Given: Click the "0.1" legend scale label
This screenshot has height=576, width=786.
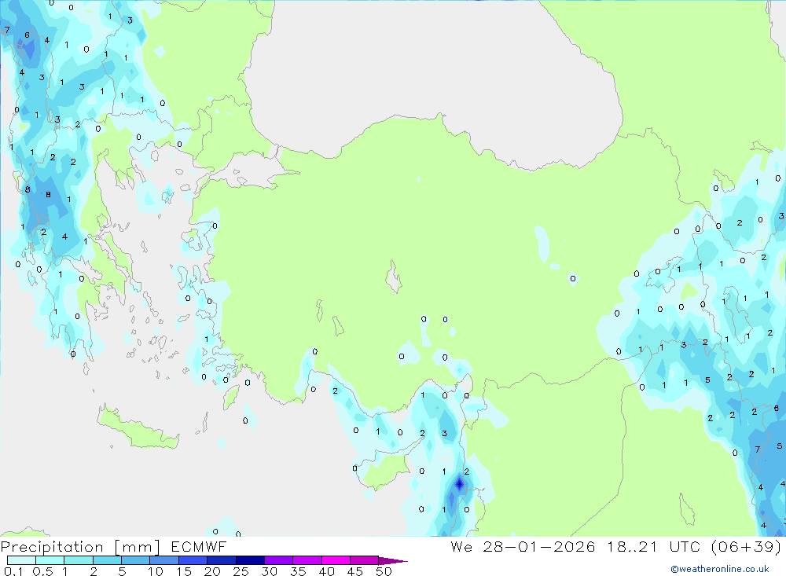Looking at the screenshot, I should (13, 571).
